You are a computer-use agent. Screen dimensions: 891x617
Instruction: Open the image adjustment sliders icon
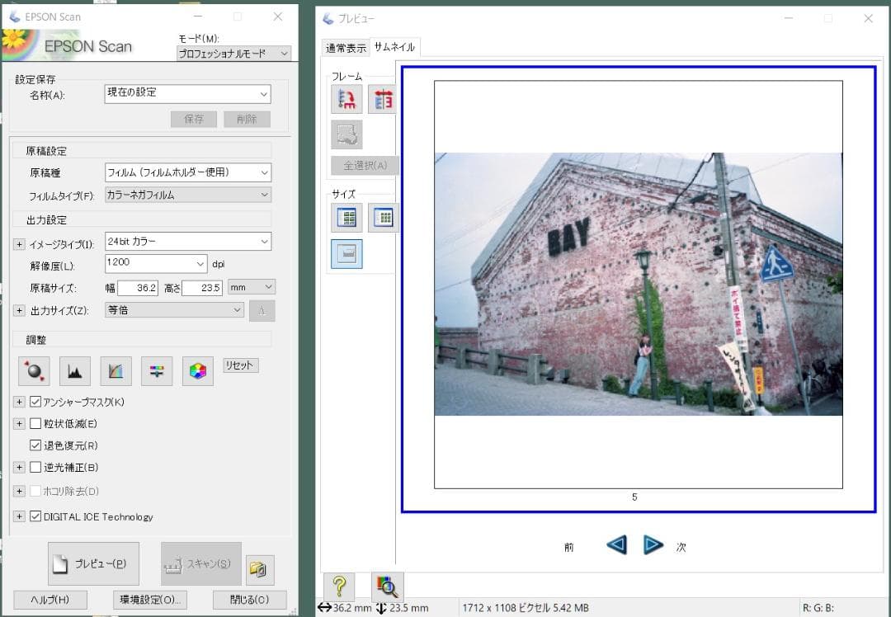click(156, 371)
